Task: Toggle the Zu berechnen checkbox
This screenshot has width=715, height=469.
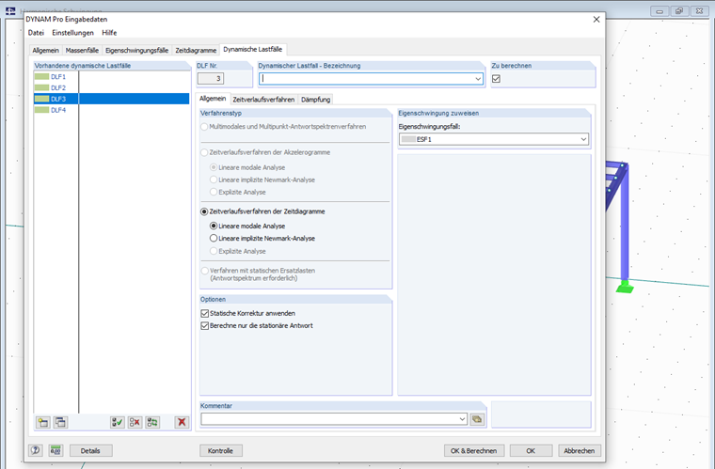Action: point(496,79)
